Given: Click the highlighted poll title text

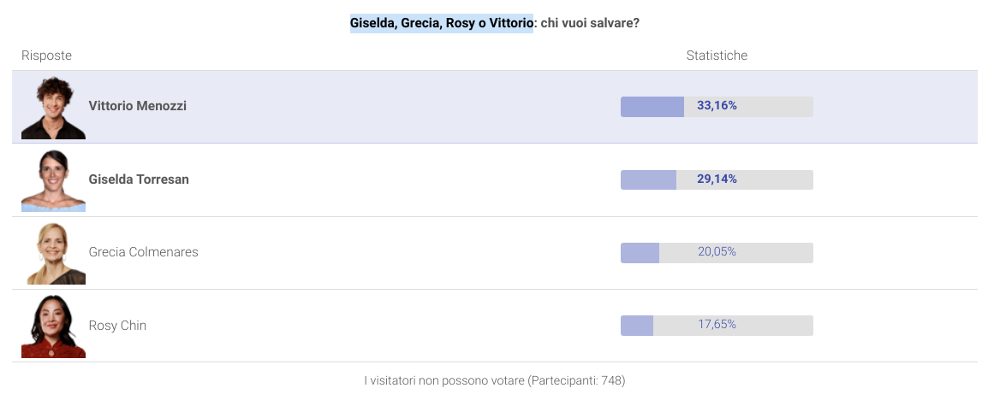Looking at the screenshot, I should point(442,23).
